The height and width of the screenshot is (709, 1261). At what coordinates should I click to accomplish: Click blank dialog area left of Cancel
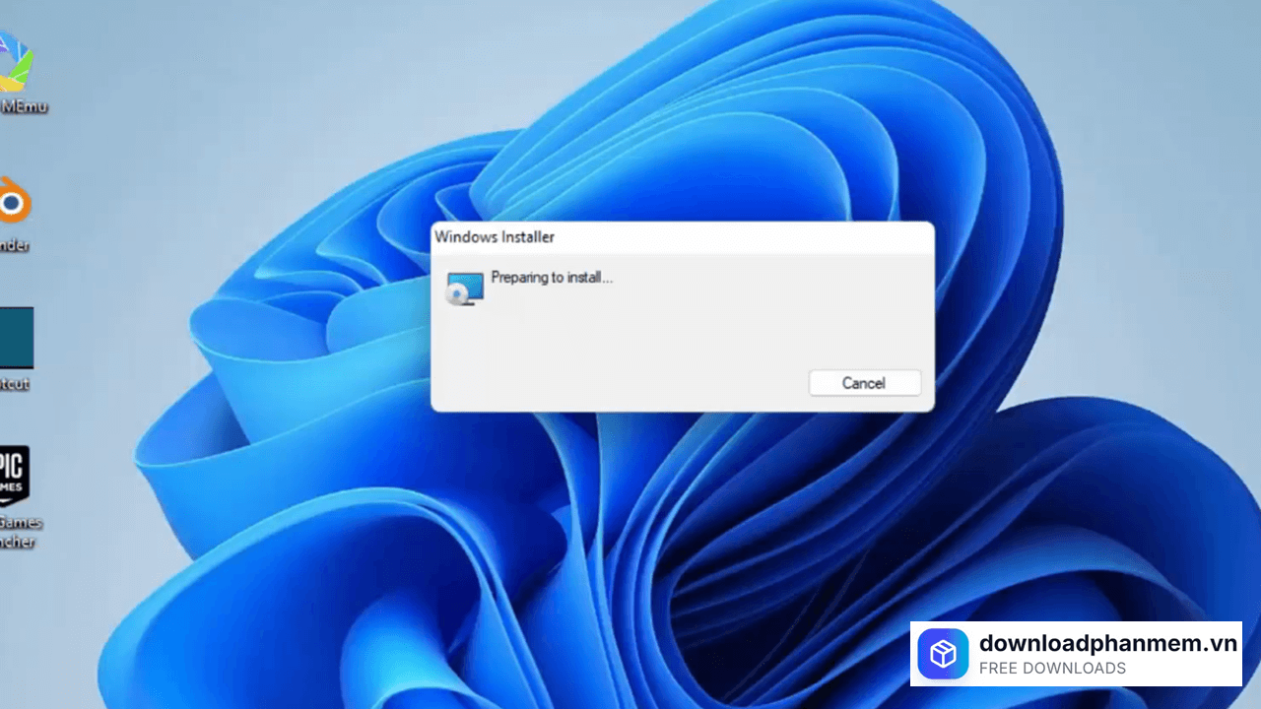click(630, 382)
